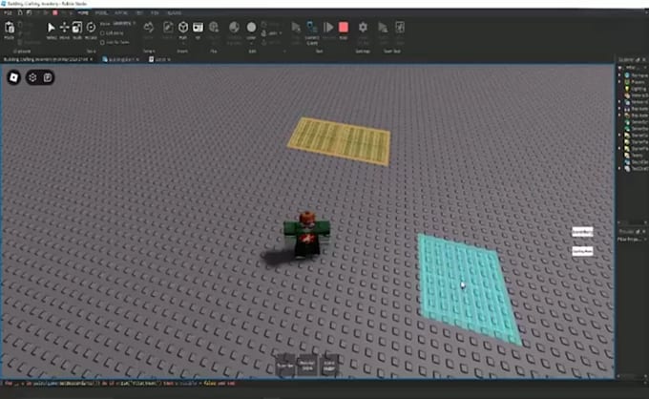Click the lower white GUI button in viewport
This screenshot has height=399, width=649.
582,251
